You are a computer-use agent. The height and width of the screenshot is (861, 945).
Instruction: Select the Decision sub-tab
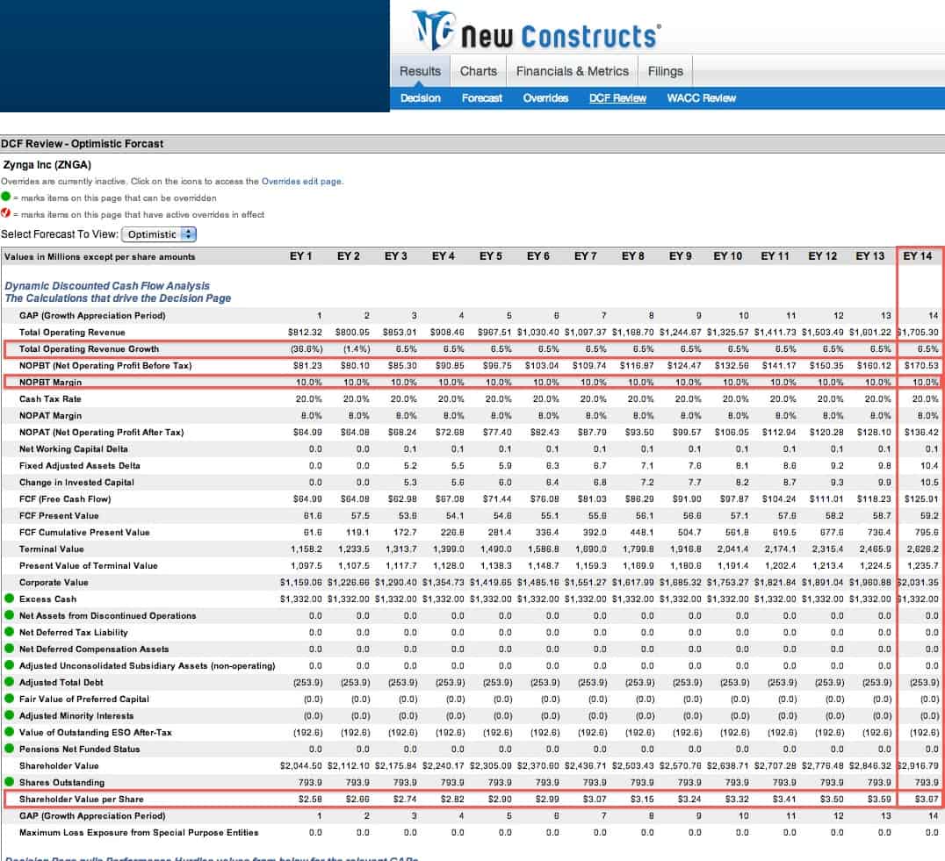coord(421,98)
